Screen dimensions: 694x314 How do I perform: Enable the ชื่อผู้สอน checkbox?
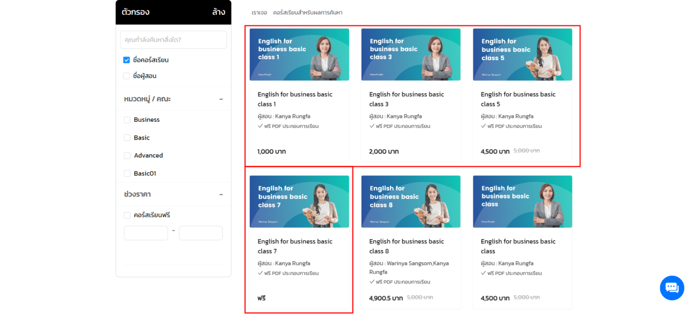pyautogui.click(x=126, y=76)
